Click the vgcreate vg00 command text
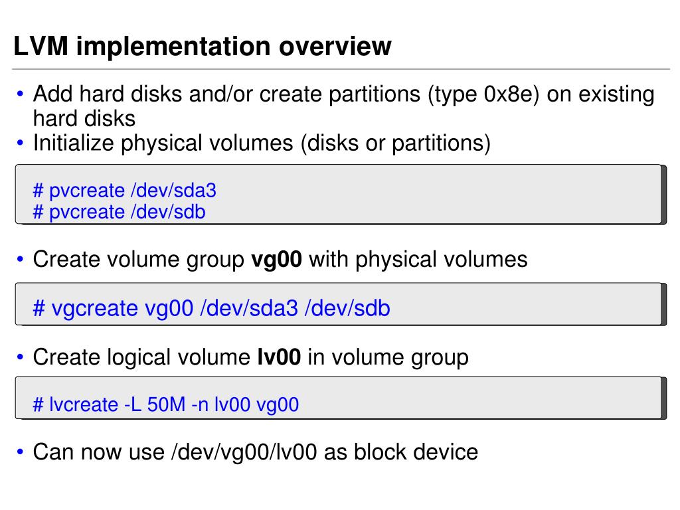Screen dimensions: 680x510 pyautogui.click(x=212, y=308)
